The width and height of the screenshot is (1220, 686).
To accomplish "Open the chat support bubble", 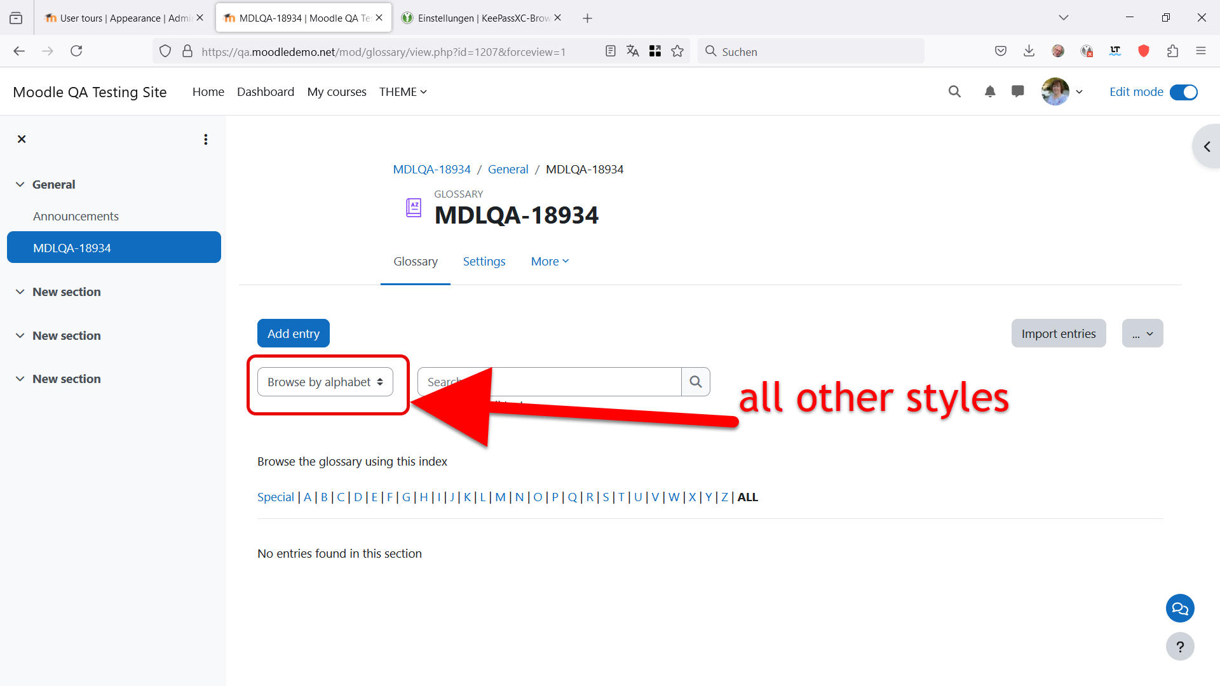I will tap(1180, 609).
